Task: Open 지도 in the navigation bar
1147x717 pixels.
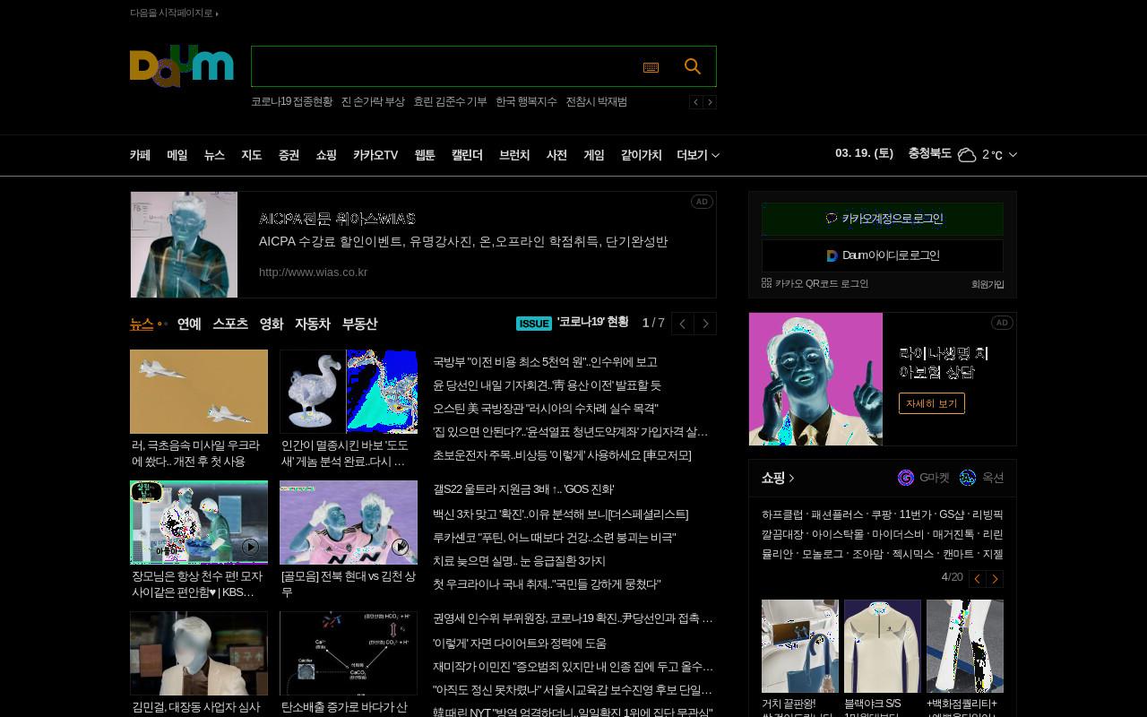Action: coord(252,155)
